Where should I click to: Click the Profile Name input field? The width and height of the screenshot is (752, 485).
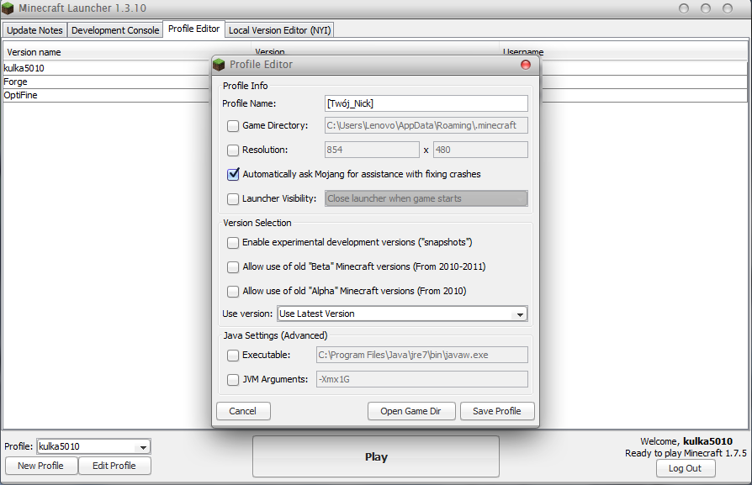click(426, 103)
